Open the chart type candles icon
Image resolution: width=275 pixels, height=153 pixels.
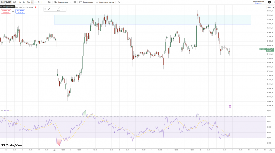(x=49, y=2)
